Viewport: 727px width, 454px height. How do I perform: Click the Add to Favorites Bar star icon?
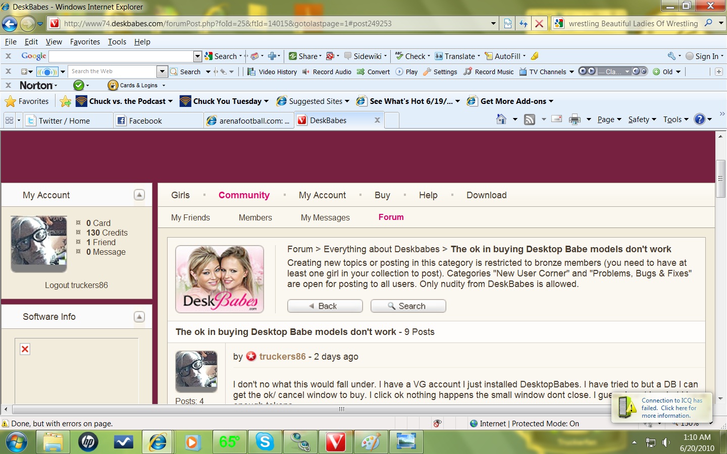point(66,101)
